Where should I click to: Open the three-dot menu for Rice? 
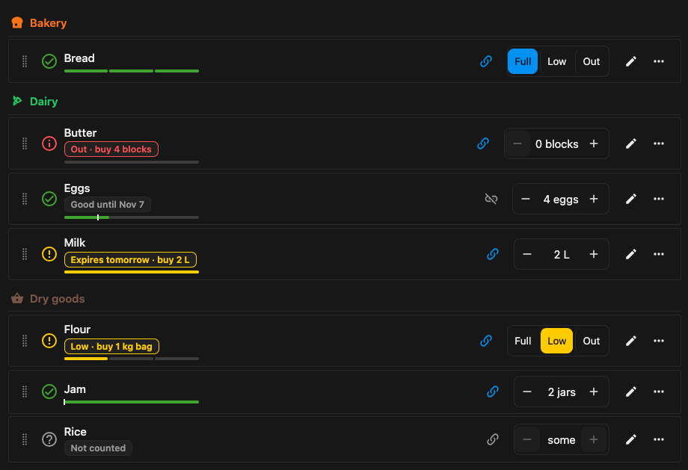tap(659, 439)
